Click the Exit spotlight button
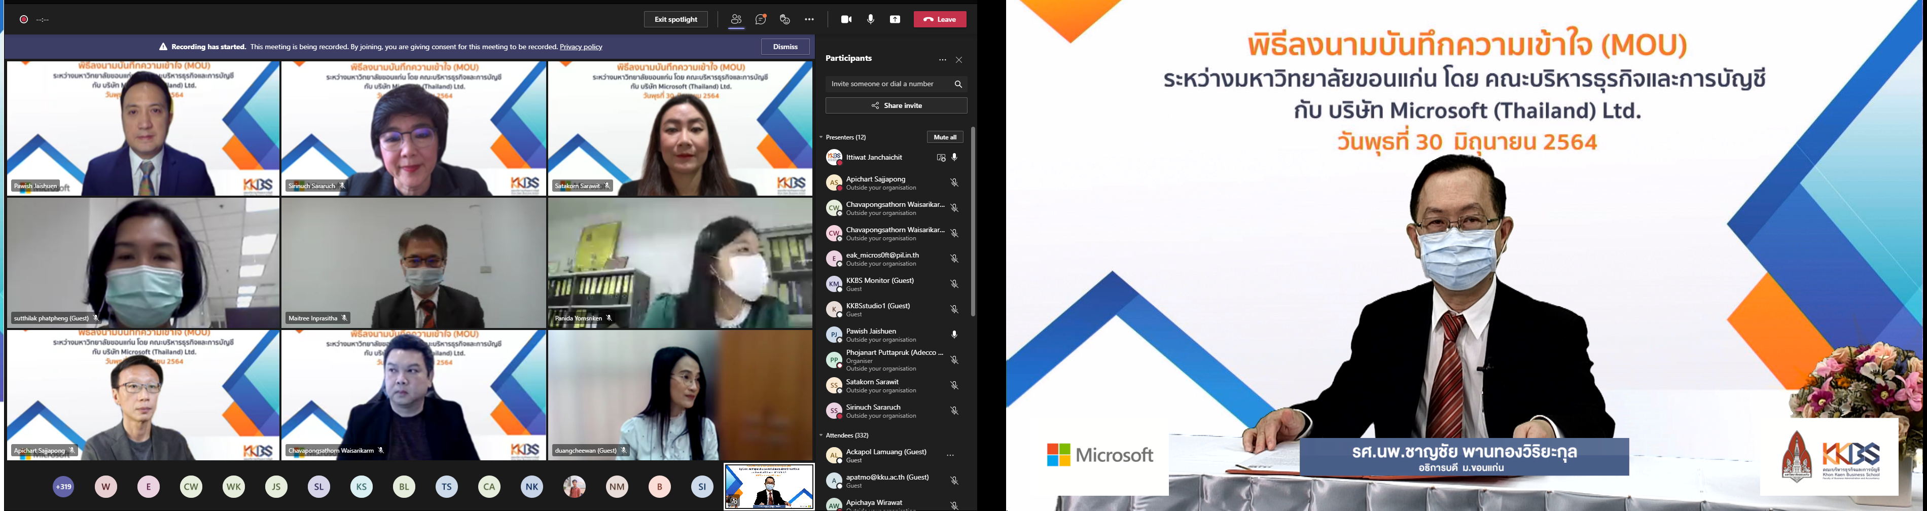Image resolution: width=1927 pixels, height=511 pixels. 675,19
